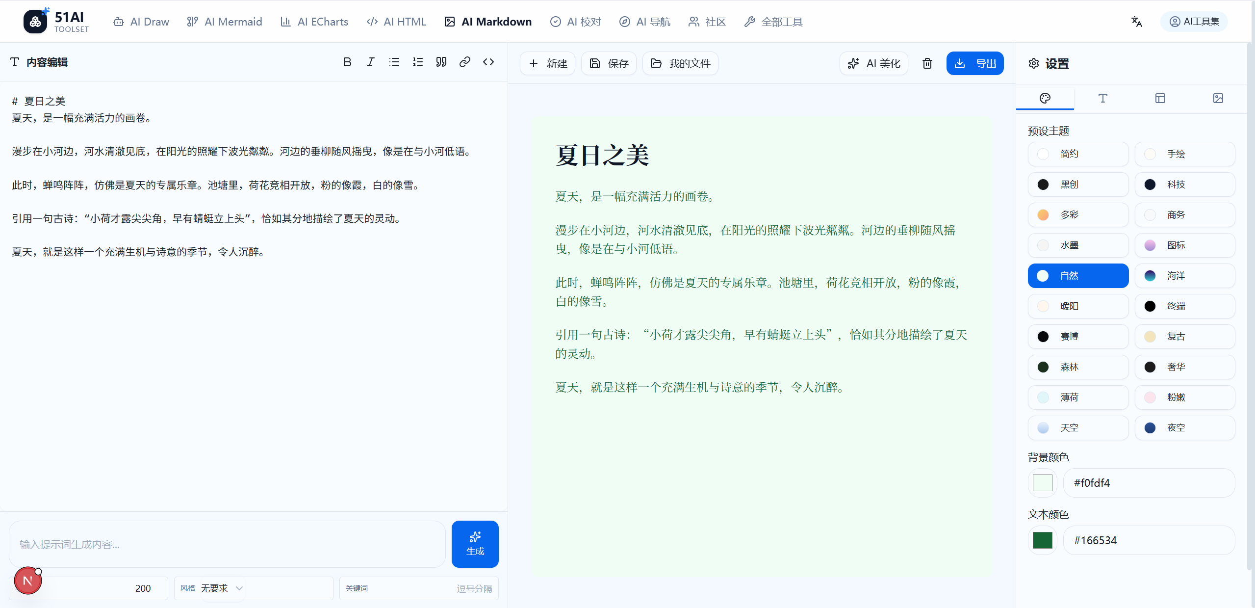
Task: Choose the 森林 preset theme
Action: tap(1078, 367)
